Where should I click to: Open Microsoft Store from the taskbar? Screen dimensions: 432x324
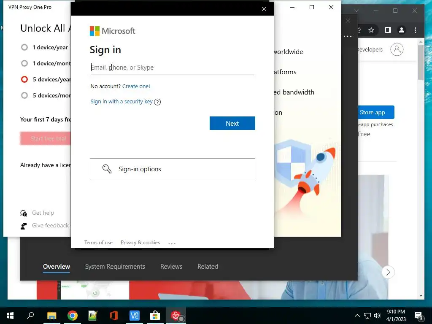155,316
